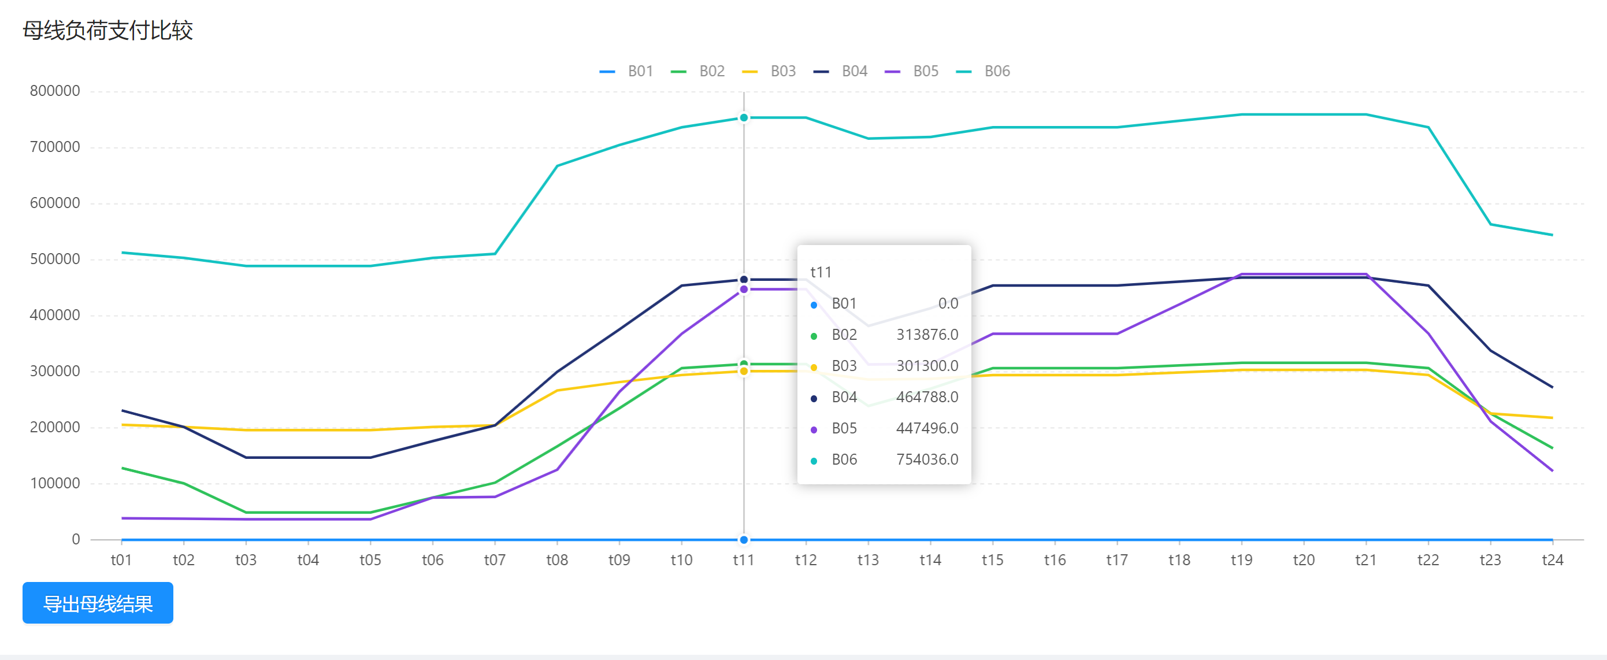Click the t15 x-axis label

point(993,560)
